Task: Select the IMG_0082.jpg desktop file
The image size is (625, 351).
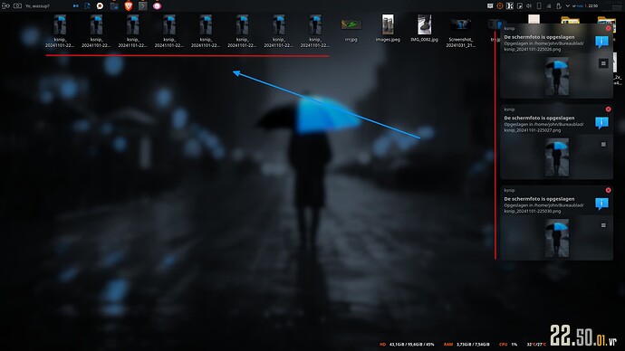Action: [424, 28]
